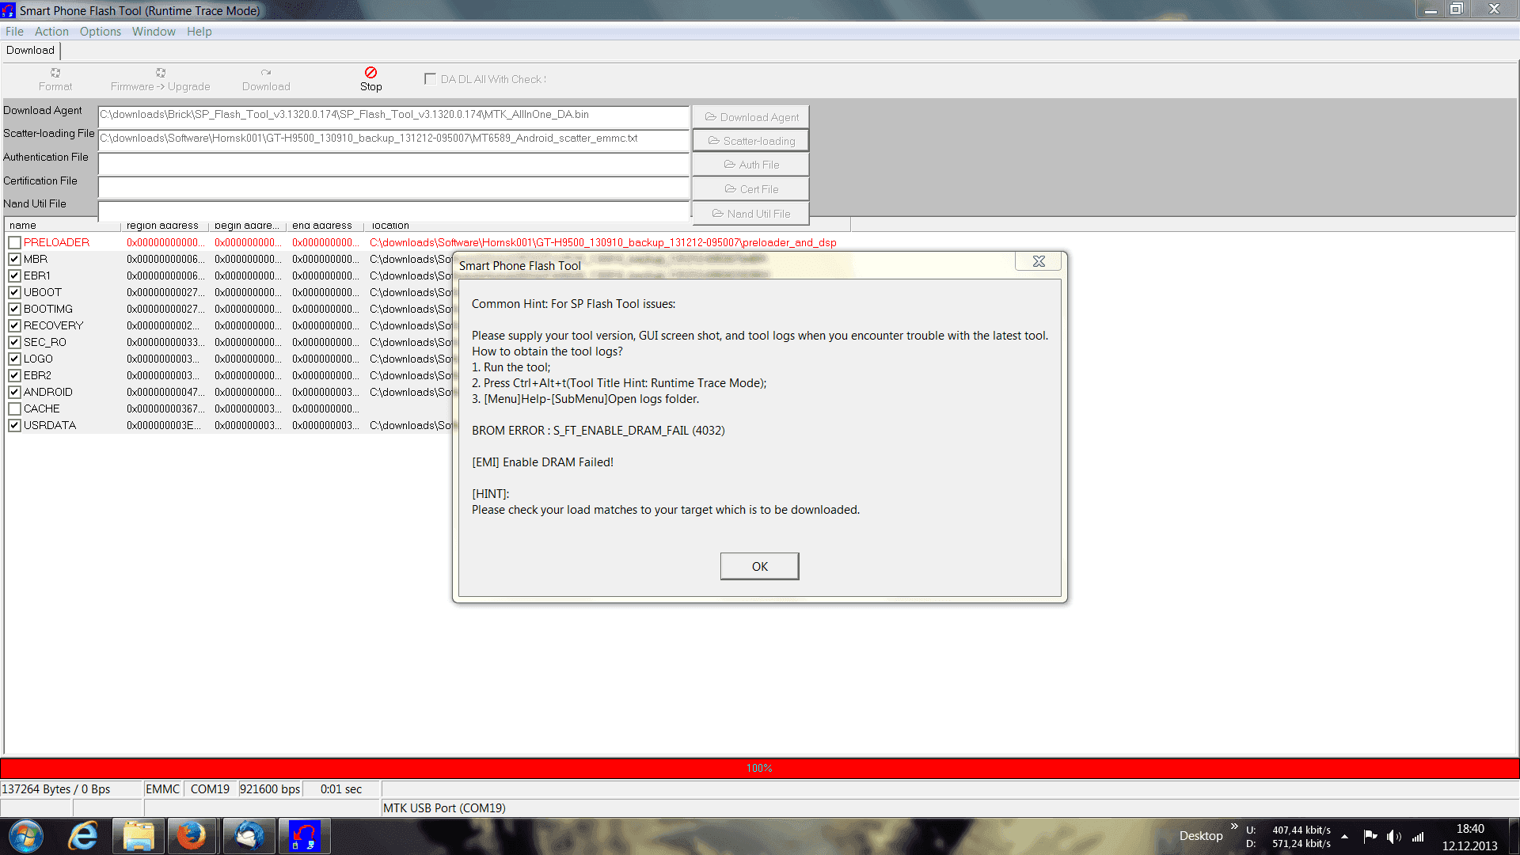Uncheck the MBR partition checkbox
1520x855 pixels.
(x=14, y=259)
